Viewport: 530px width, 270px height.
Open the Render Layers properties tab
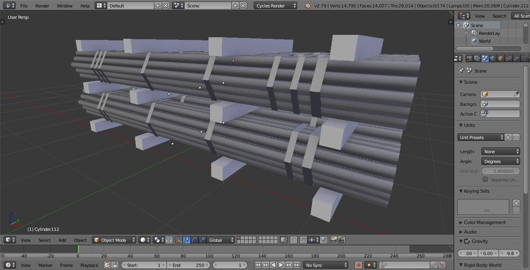tap(477, 58)
